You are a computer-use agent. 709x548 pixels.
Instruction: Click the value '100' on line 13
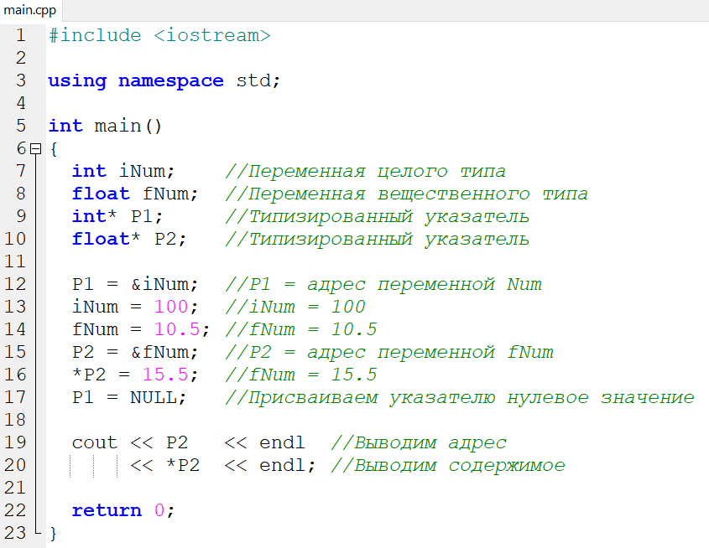tap(171, 307)
